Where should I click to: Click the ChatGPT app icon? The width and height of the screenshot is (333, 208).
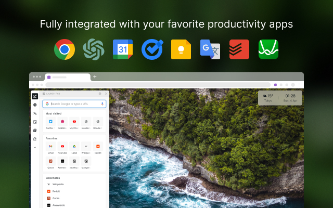coord(94,49)
